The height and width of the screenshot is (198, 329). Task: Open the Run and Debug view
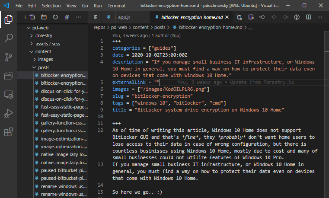[x=9, y=113]
